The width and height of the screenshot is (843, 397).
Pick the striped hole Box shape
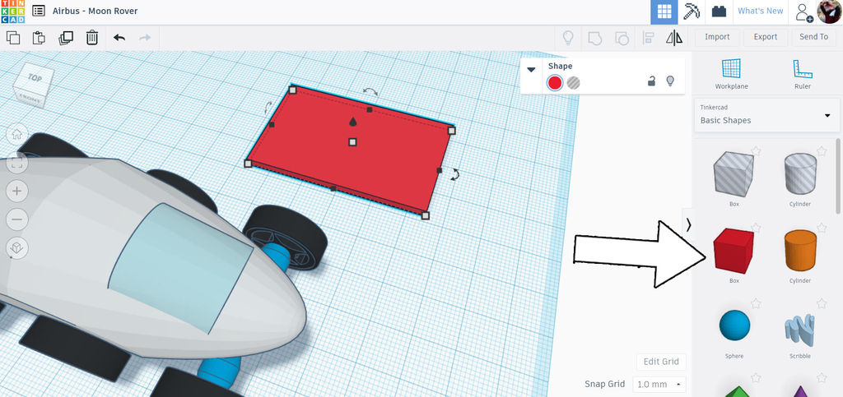pos(734,173)
